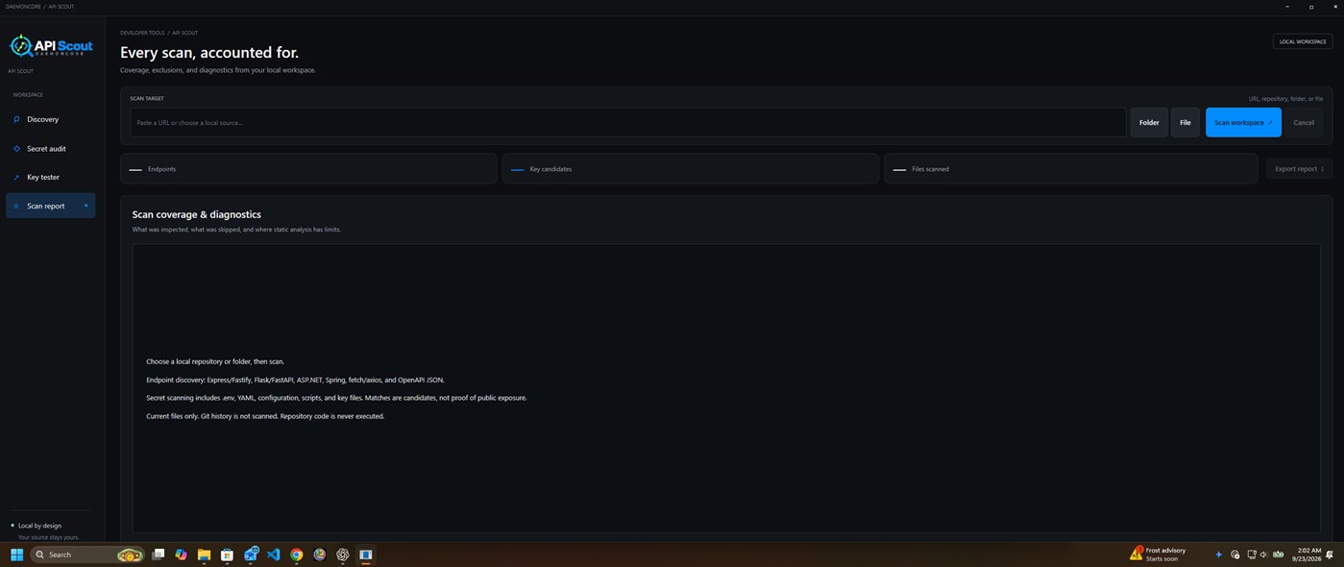1344x567 pixels.
Task: Launch Google Chrome from the taskbar
Action: tap(297, 555)
